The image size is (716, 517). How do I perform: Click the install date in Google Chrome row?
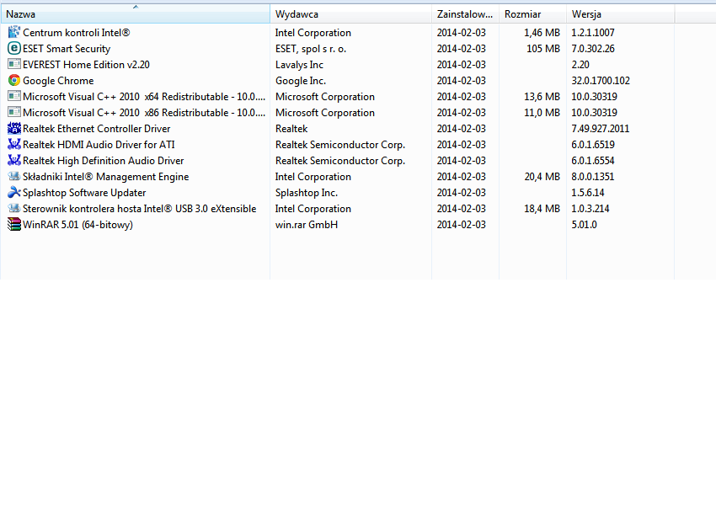coord(462,81)
